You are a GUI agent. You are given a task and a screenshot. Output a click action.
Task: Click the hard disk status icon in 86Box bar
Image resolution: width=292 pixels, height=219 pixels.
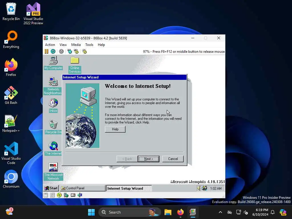pyautogui.click(x=73, y=195)
